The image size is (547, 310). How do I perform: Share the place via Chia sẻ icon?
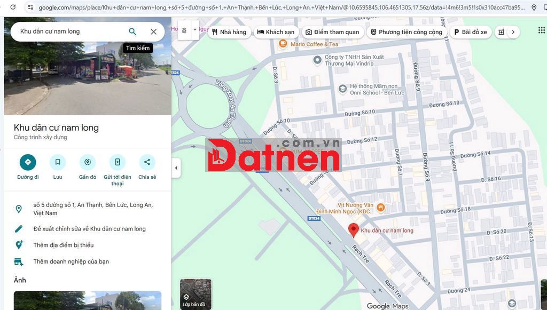coord(147,162)
